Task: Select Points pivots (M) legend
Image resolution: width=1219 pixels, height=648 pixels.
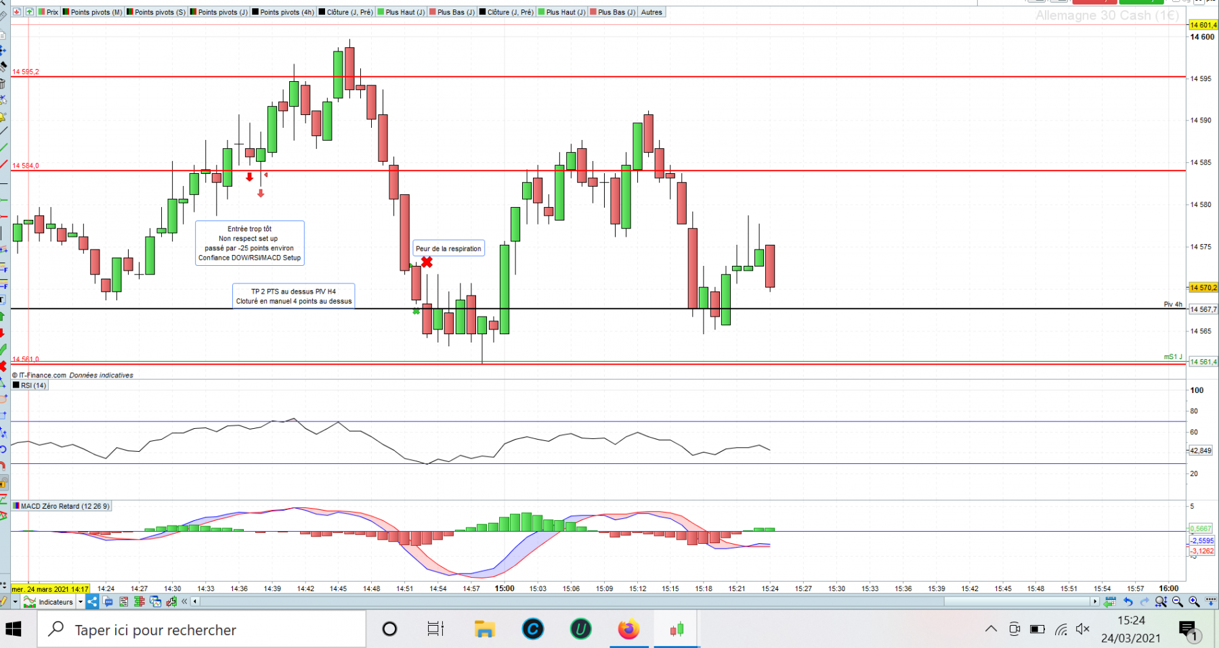Action: 92,12
